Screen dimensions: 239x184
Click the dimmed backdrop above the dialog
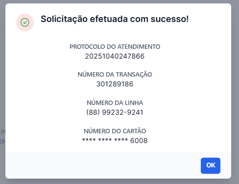[x=119, y=1]
